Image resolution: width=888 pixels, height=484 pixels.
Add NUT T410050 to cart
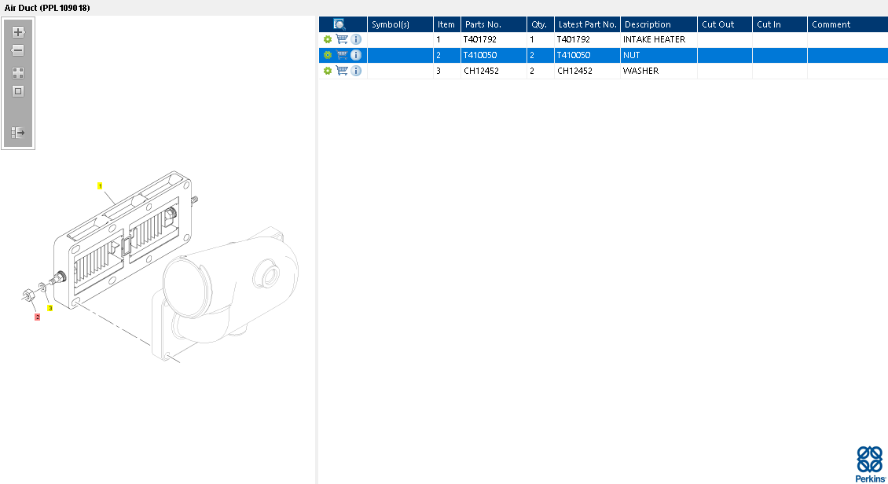pyautogui.click(x=342, y=55)
